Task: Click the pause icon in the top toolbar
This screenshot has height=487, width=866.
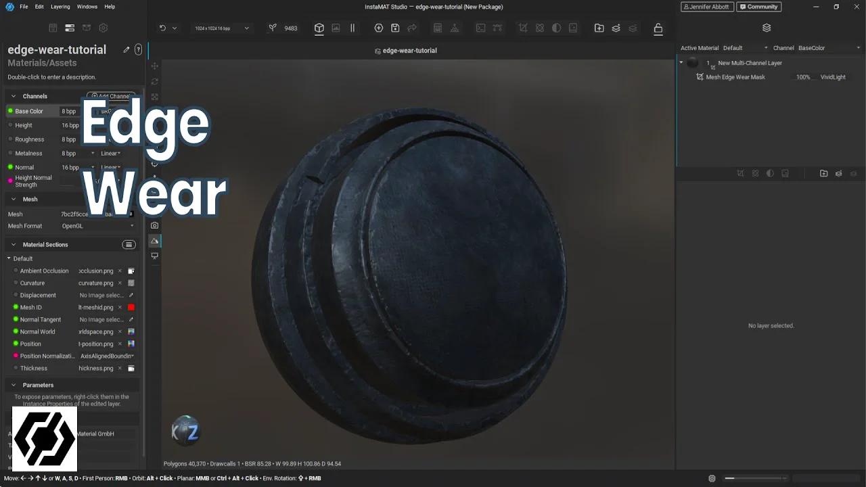Action: pyautogui.click(x=352, y=28)
